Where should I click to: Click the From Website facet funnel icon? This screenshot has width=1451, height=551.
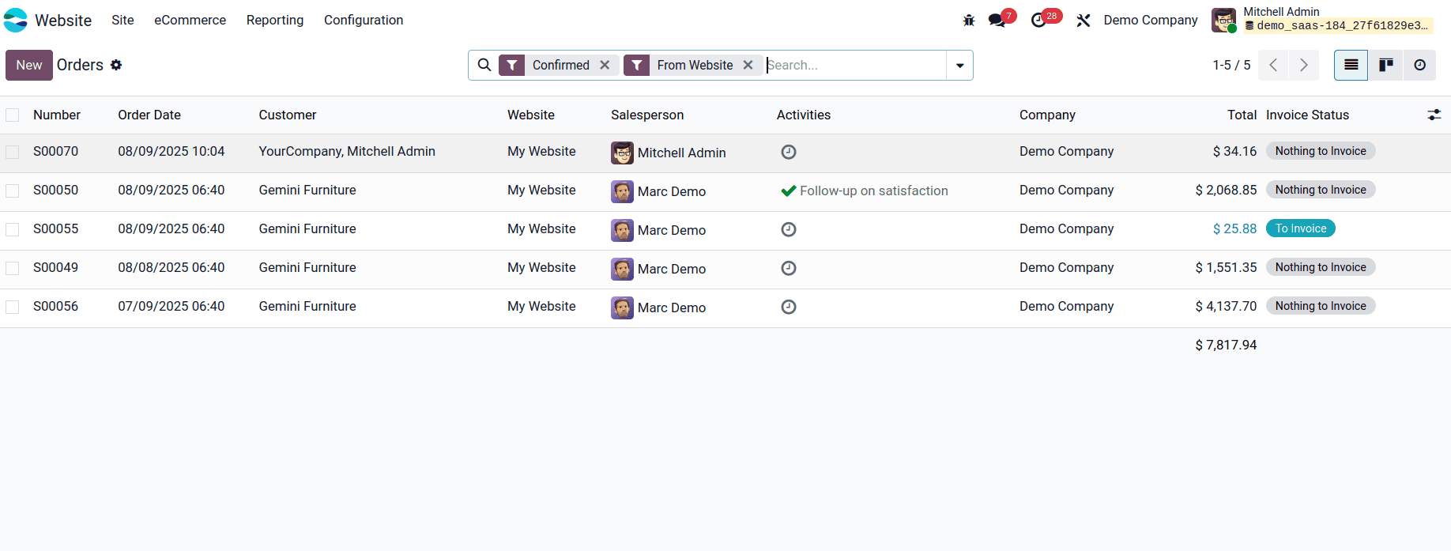(636, 65)
